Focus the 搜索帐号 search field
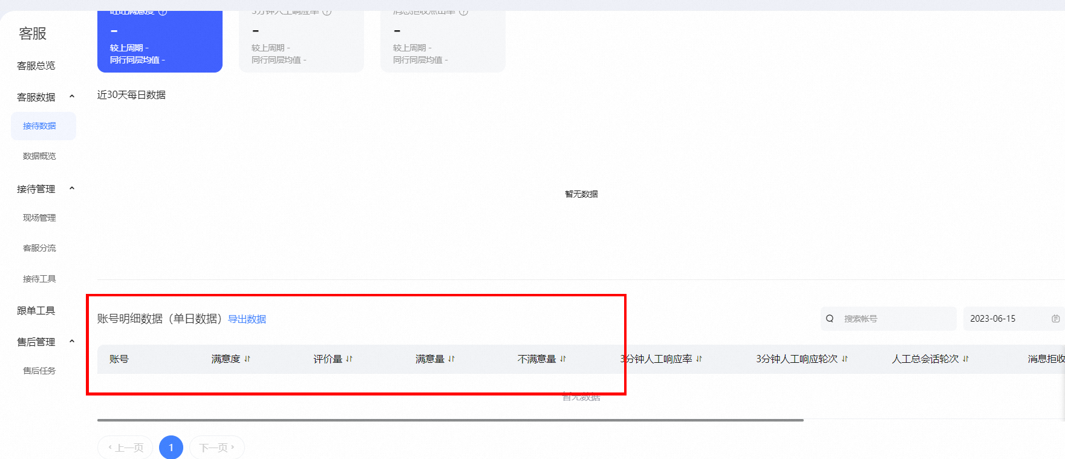Viewport: 1065px width, 459px height. pos(888,319)
